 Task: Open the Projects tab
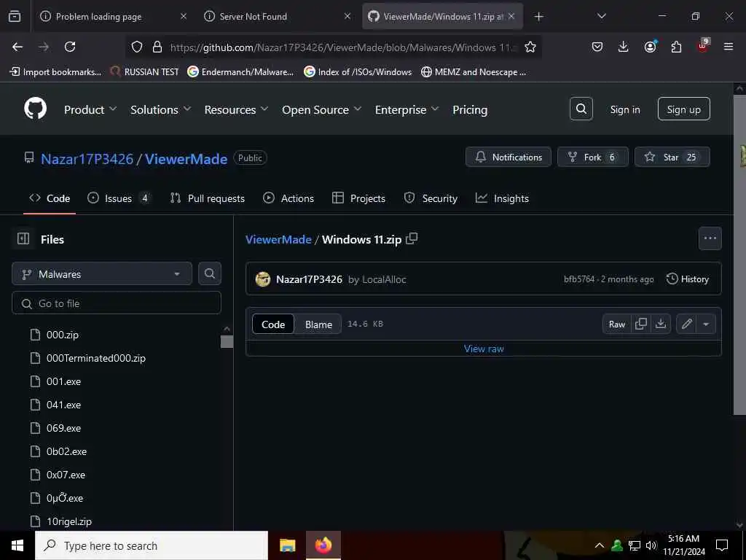point(358,198)
